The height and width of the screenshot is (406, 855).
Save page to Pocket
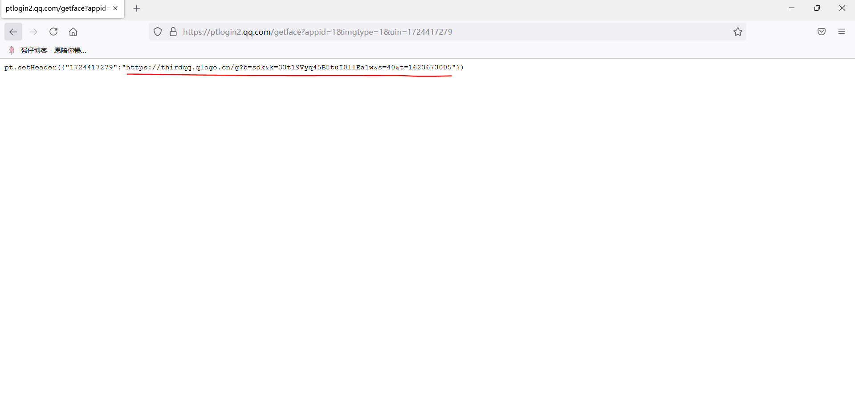click(x=822, y=32)
